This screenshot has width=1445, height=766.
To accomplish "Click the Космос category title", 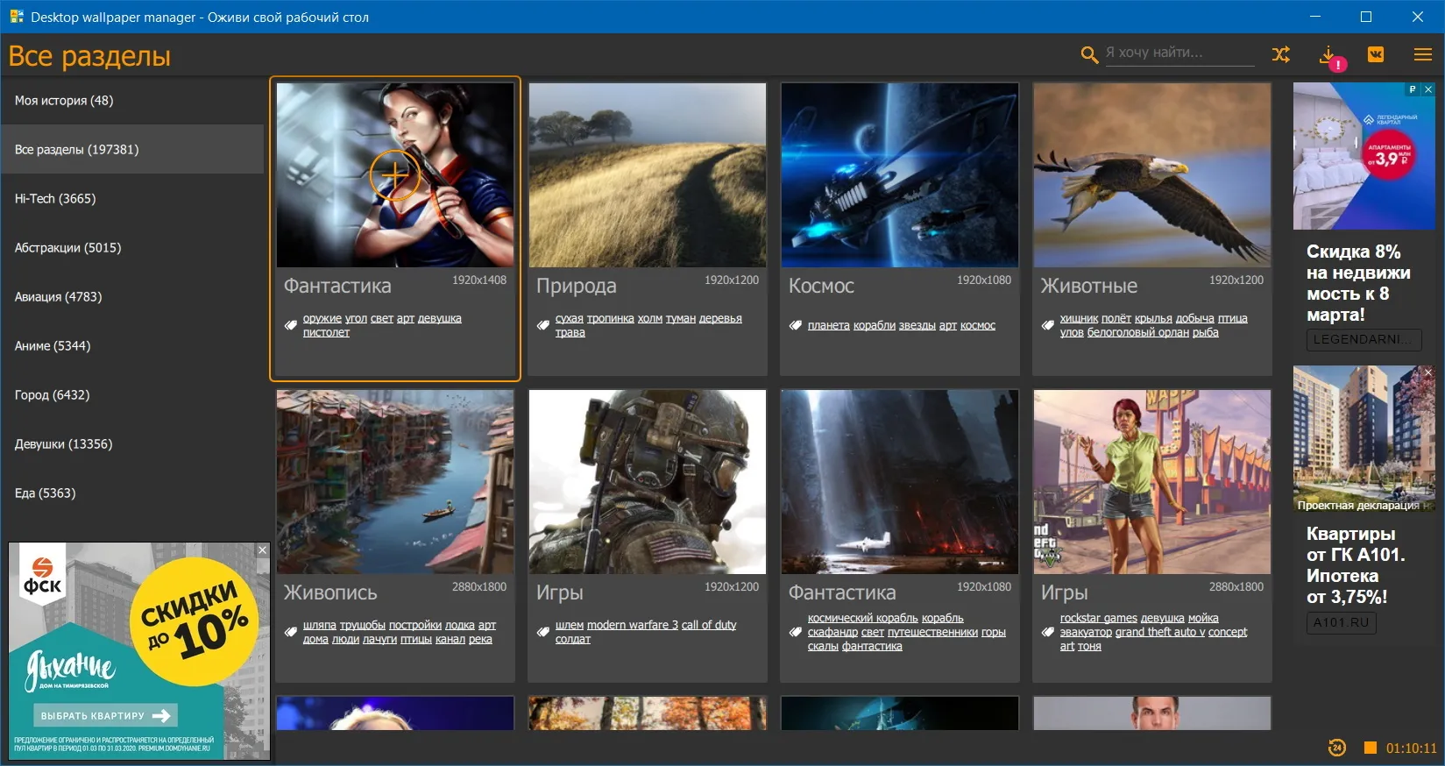I will point(821,286).
